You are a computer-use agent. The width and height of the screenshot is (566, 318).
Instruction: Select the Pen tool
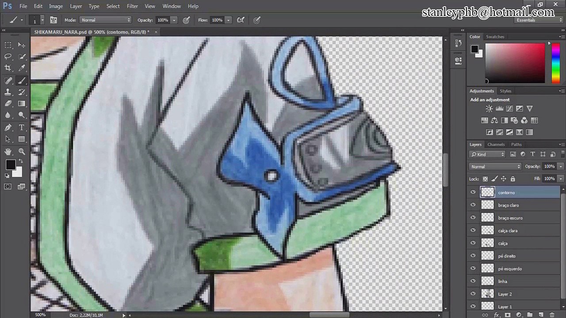8,127
